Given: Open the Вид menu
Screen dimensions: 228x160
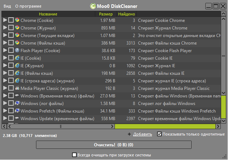Looking at the screenshot, I should click(7, 6).
